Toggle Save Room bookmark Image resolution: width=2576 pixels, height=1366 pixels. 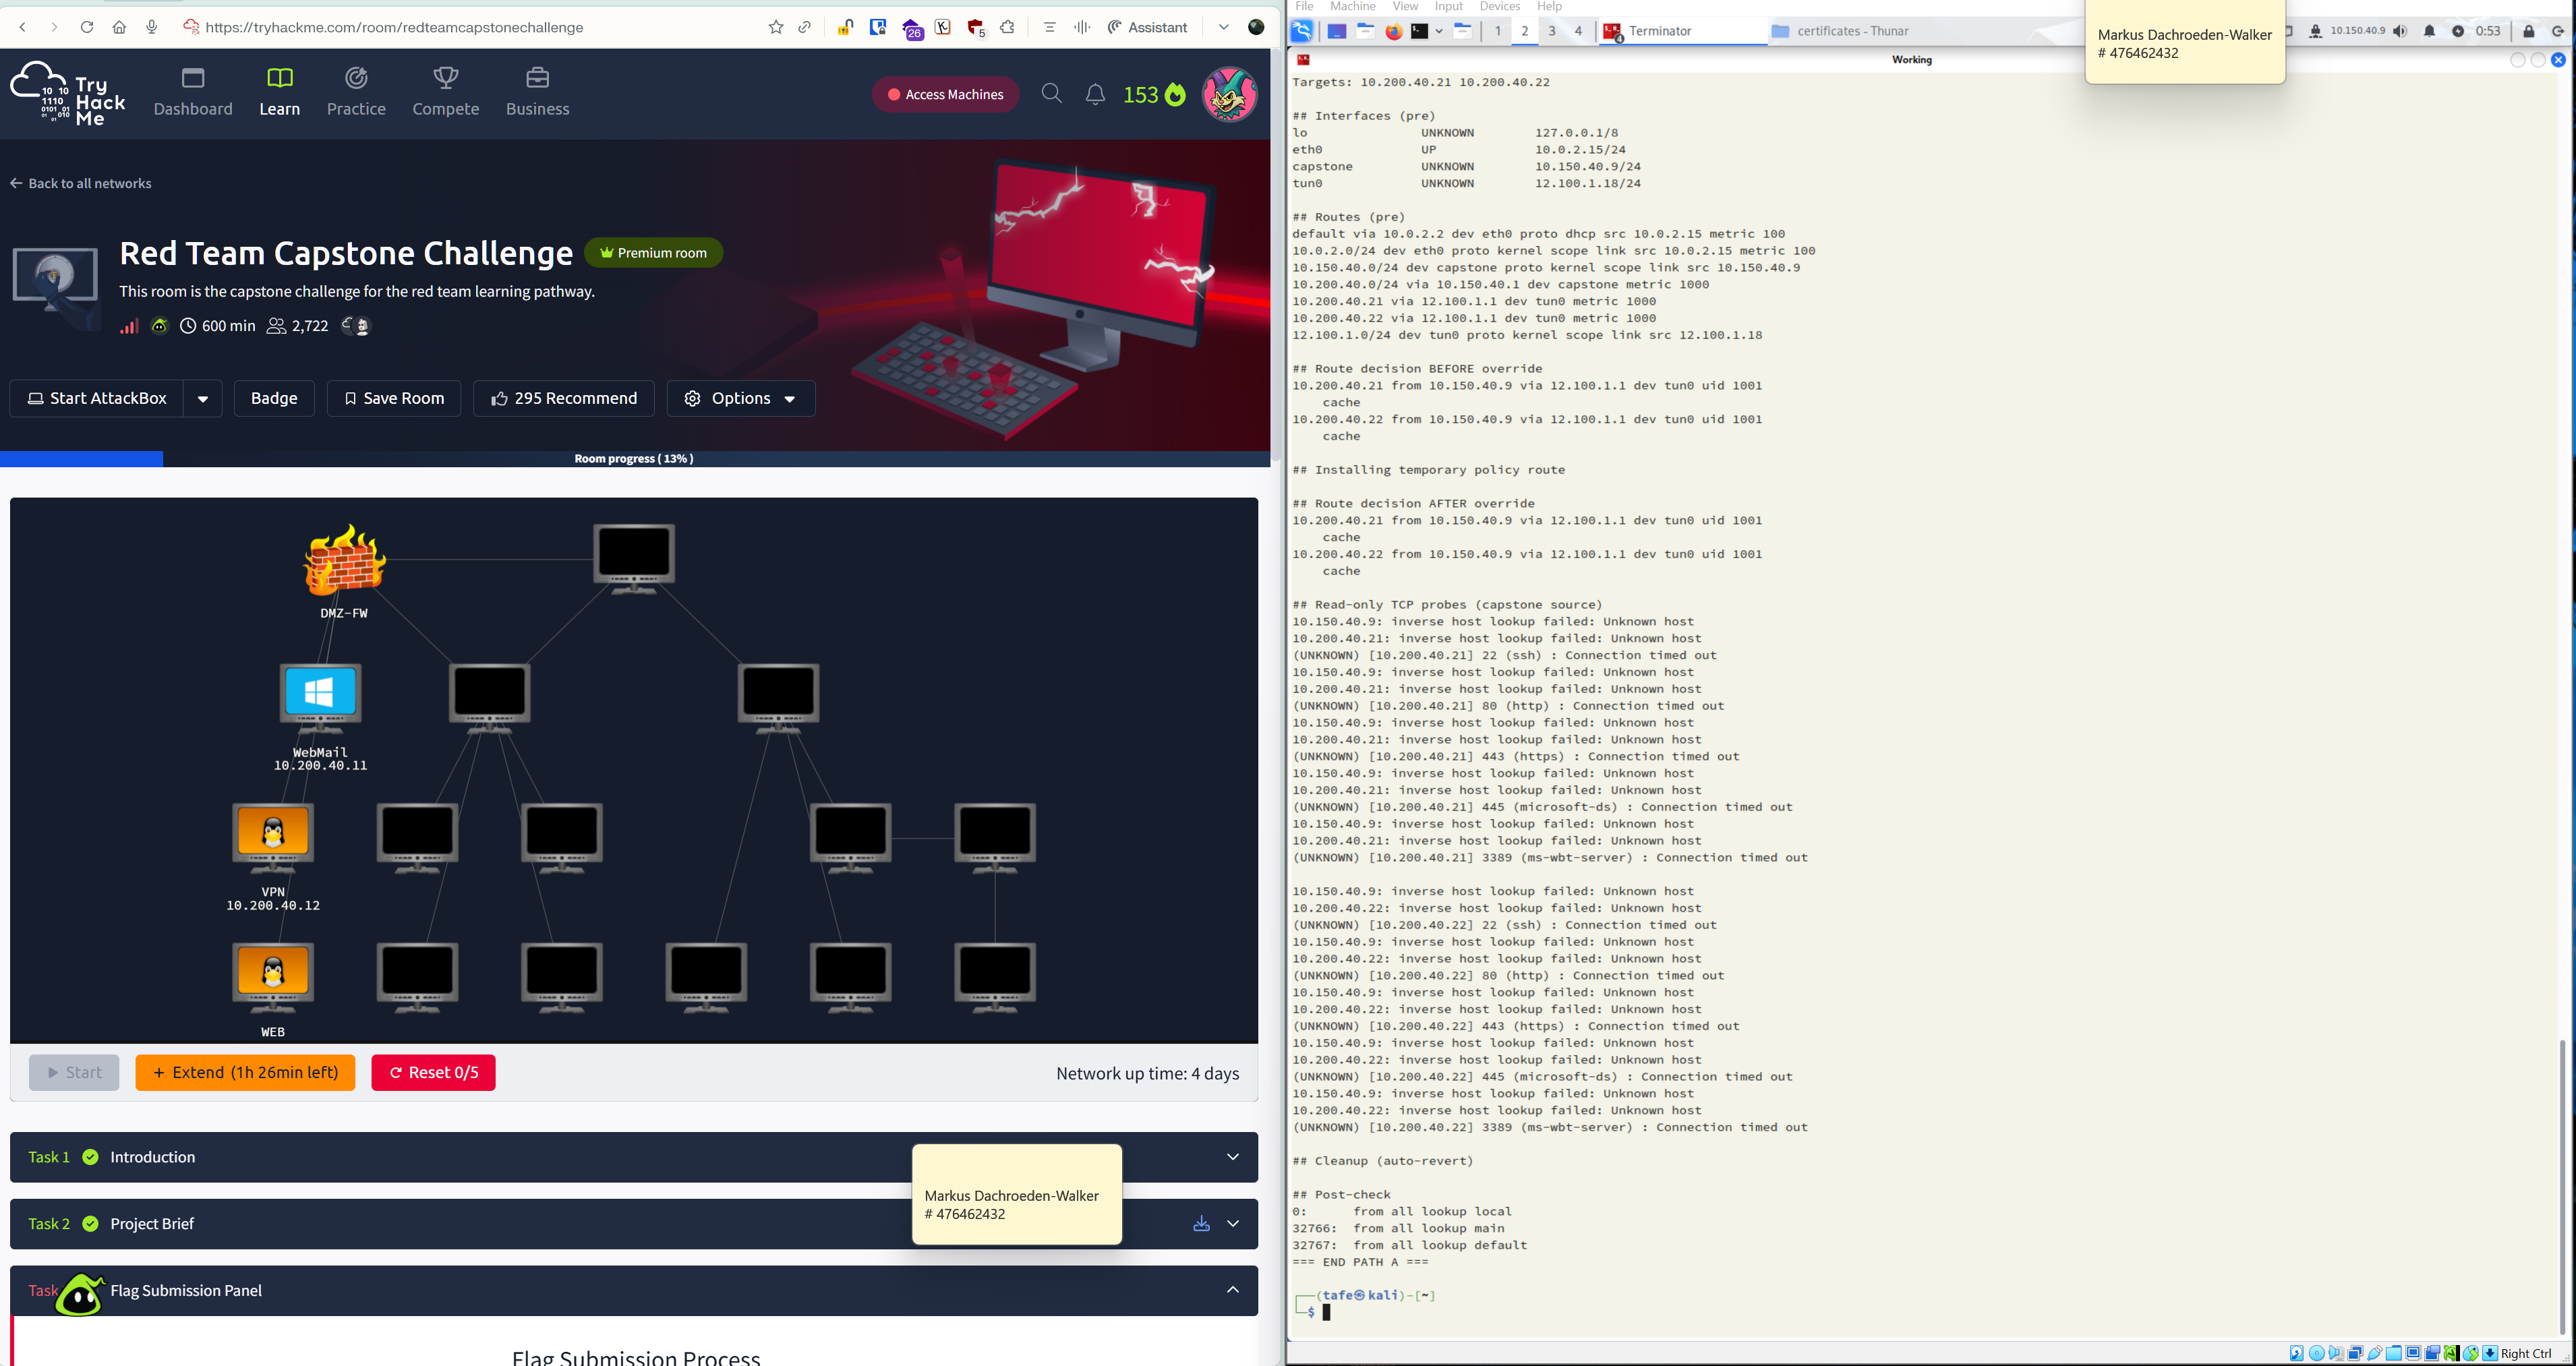[x=394, y=398]
